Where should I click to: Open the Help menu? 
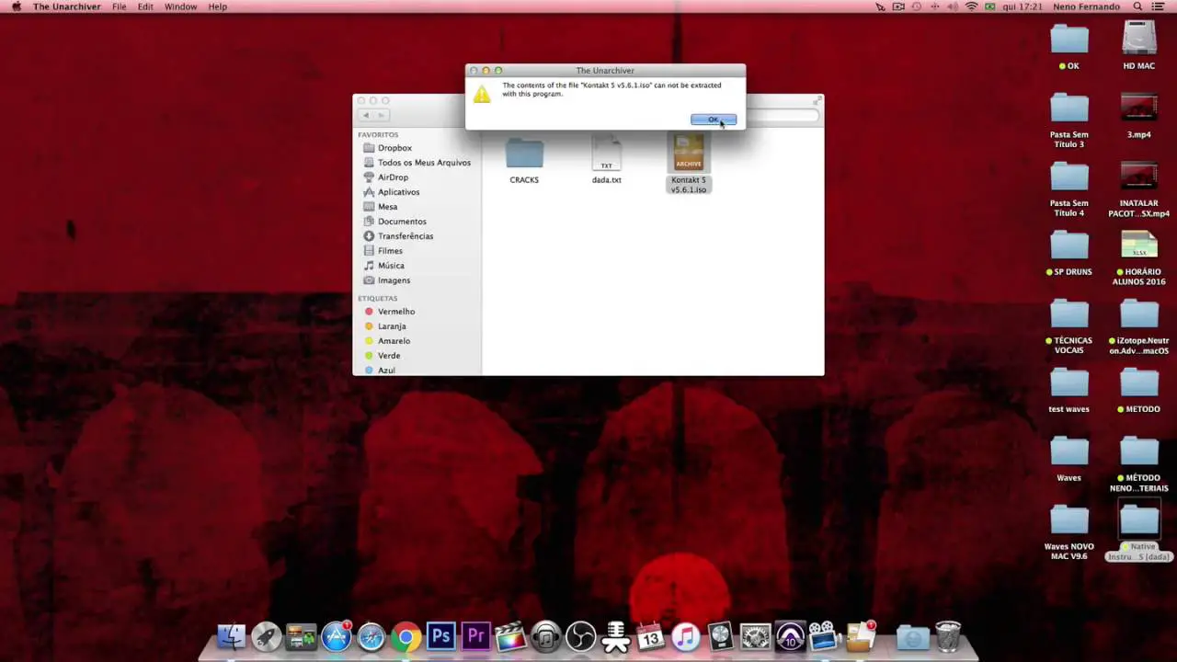click(217, 6)
